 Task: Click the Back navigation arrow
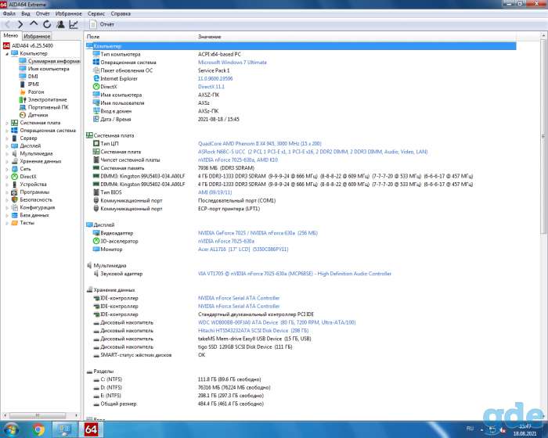(8, 24)
